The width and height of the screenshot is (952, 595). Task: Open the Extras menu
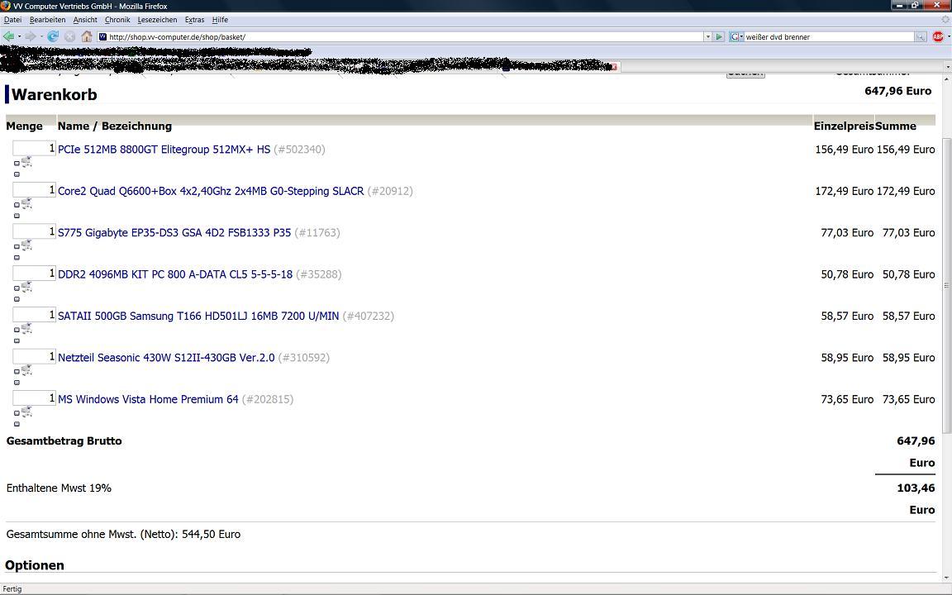coord(194,20)
